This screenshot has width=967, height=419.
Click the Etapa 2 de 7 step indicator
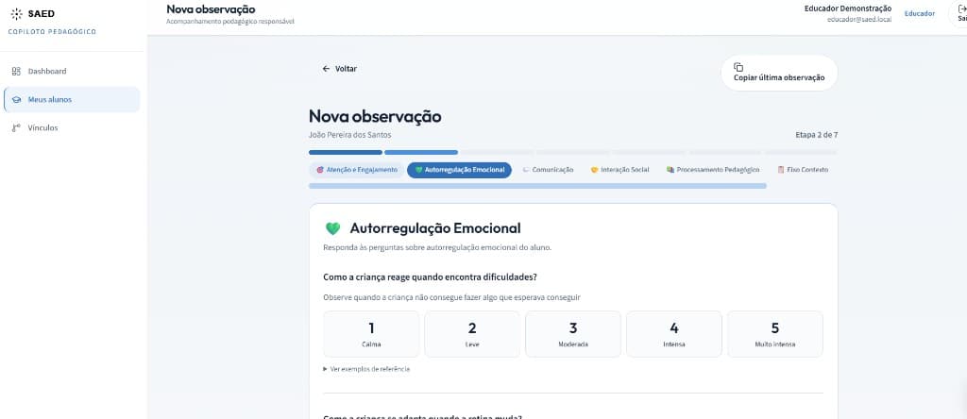tap(817, 135)
